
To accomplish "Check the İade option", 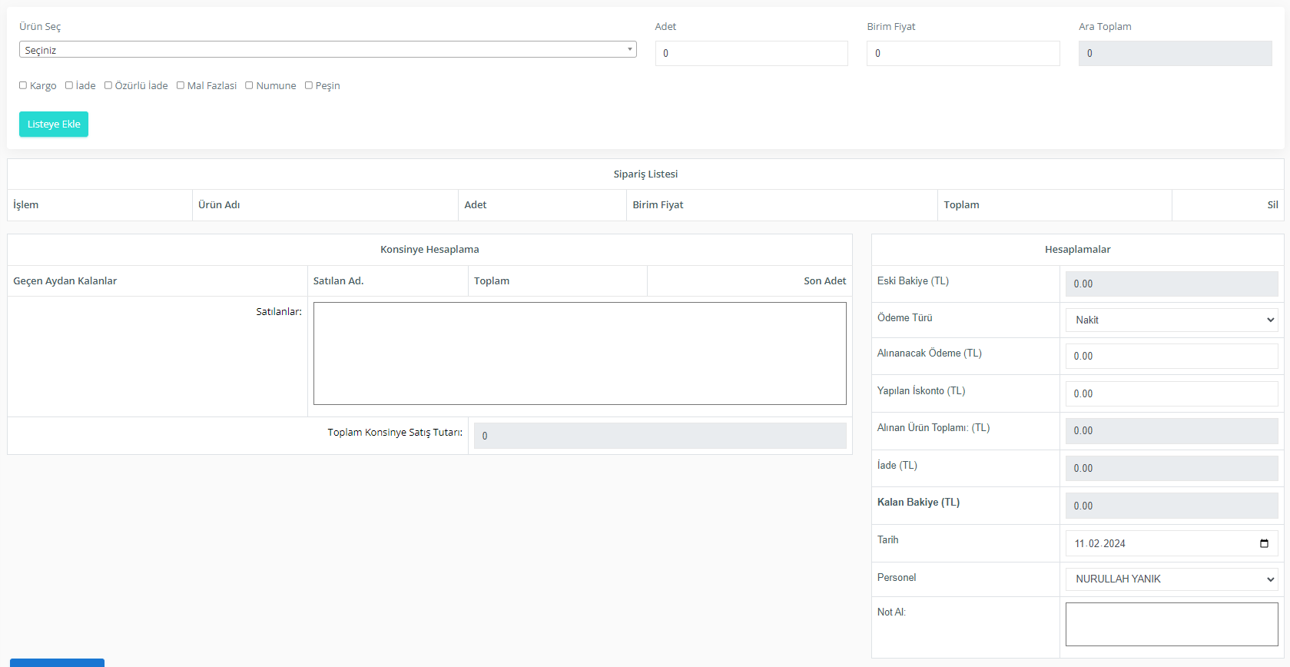I will 69,85.
